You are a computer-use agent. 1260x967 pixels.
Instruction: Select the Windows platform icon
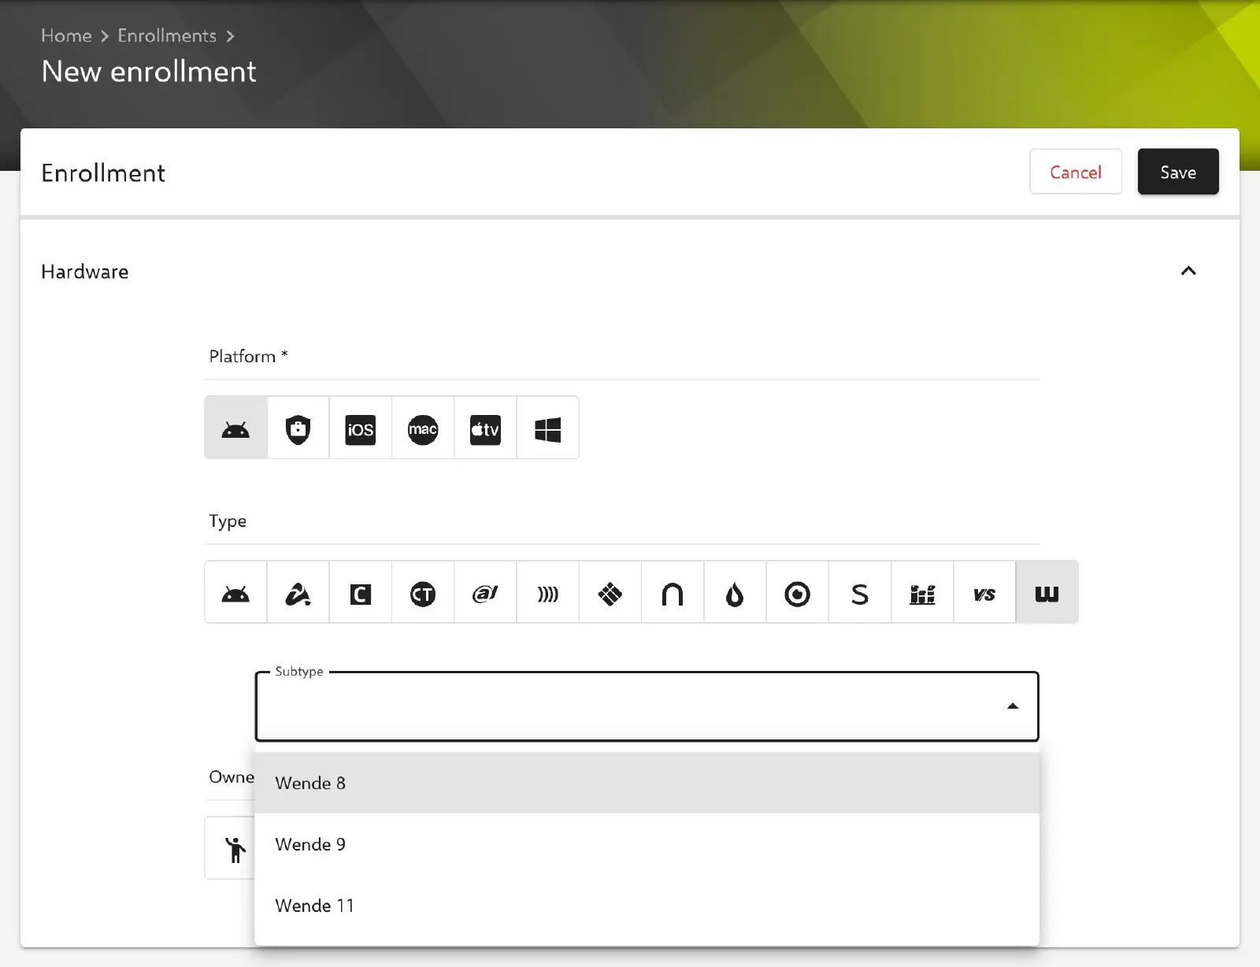pyautogui.click(x=548, y=428)
